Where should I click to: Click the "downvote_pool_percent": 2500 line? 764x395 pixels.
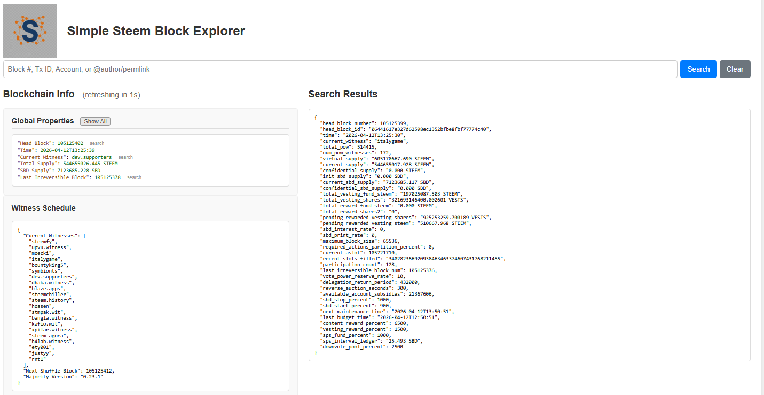(361, 347)
